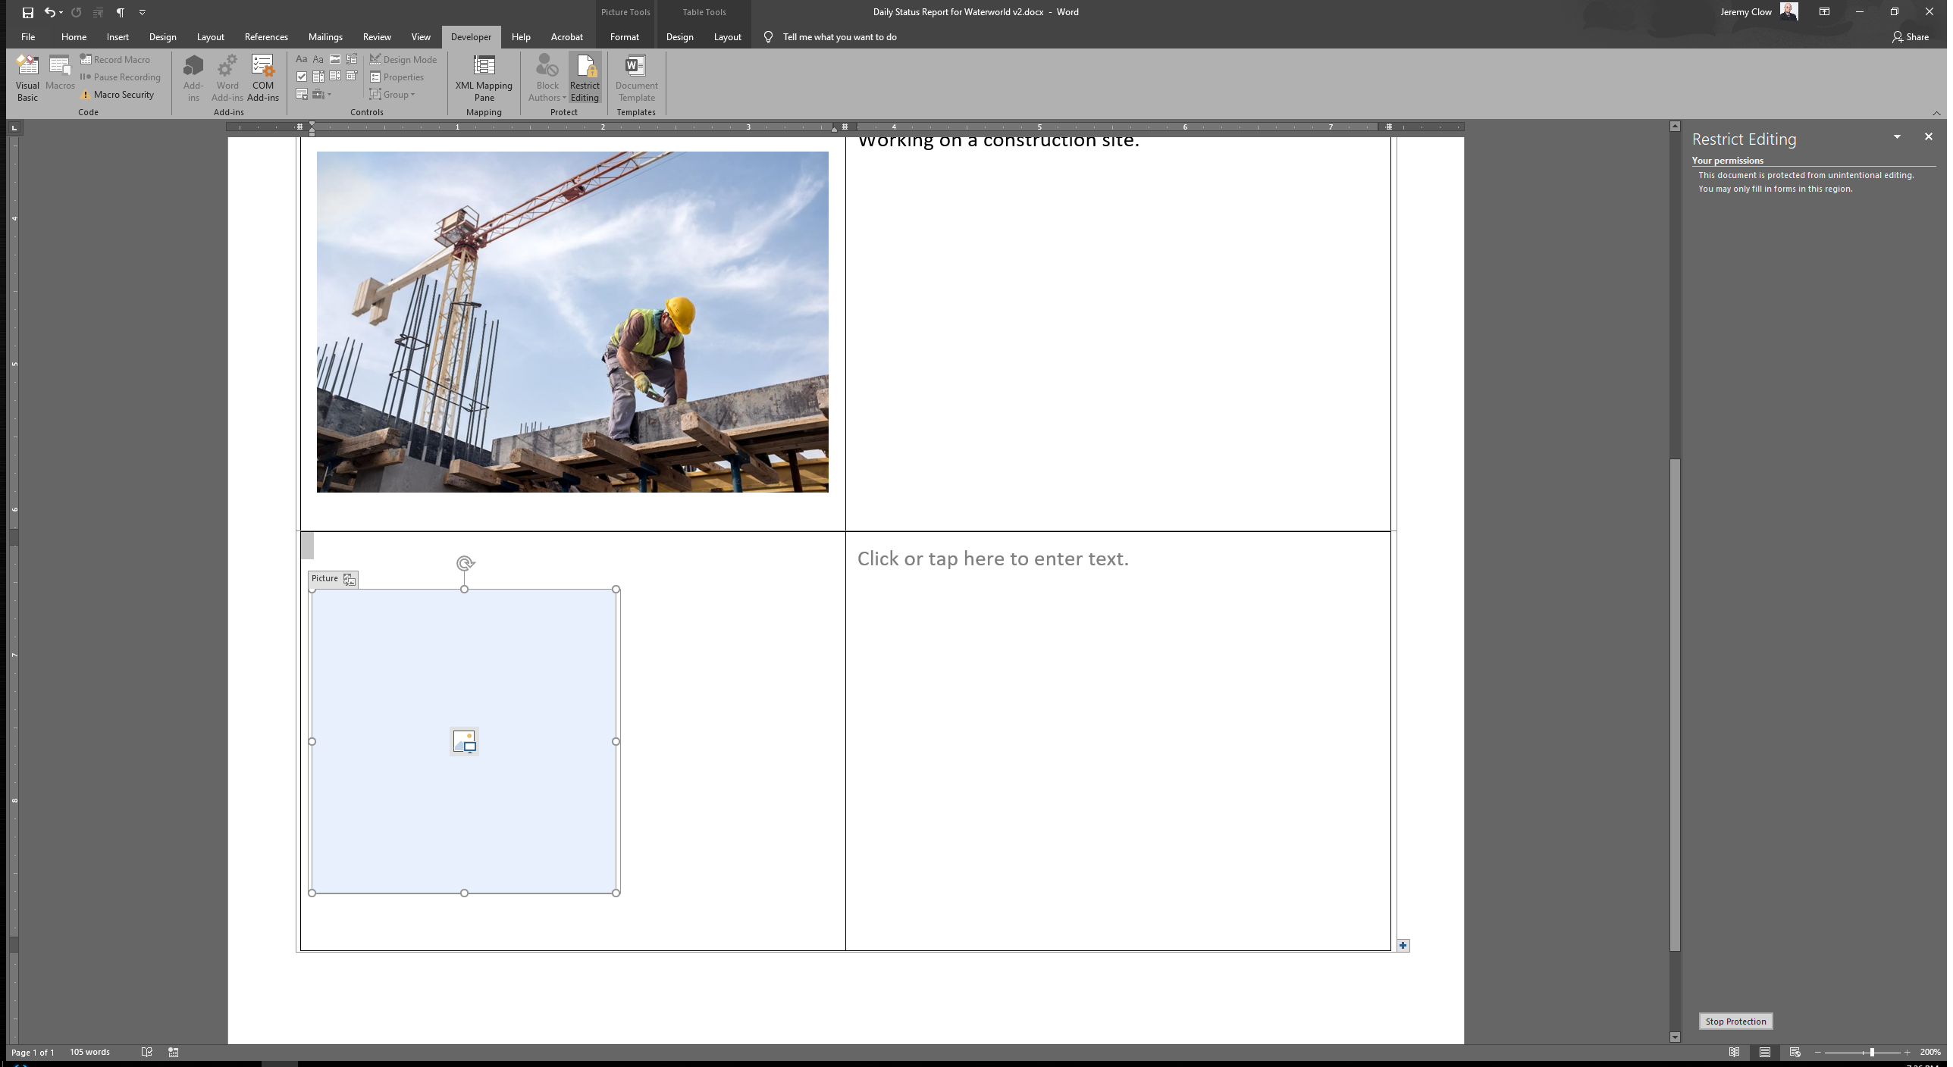Switch to the Insert tab

118,37
